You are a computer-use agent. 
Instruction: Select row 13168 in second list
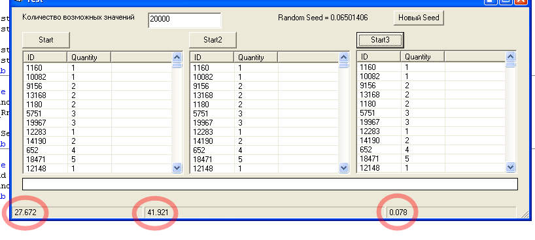[264, 95]
